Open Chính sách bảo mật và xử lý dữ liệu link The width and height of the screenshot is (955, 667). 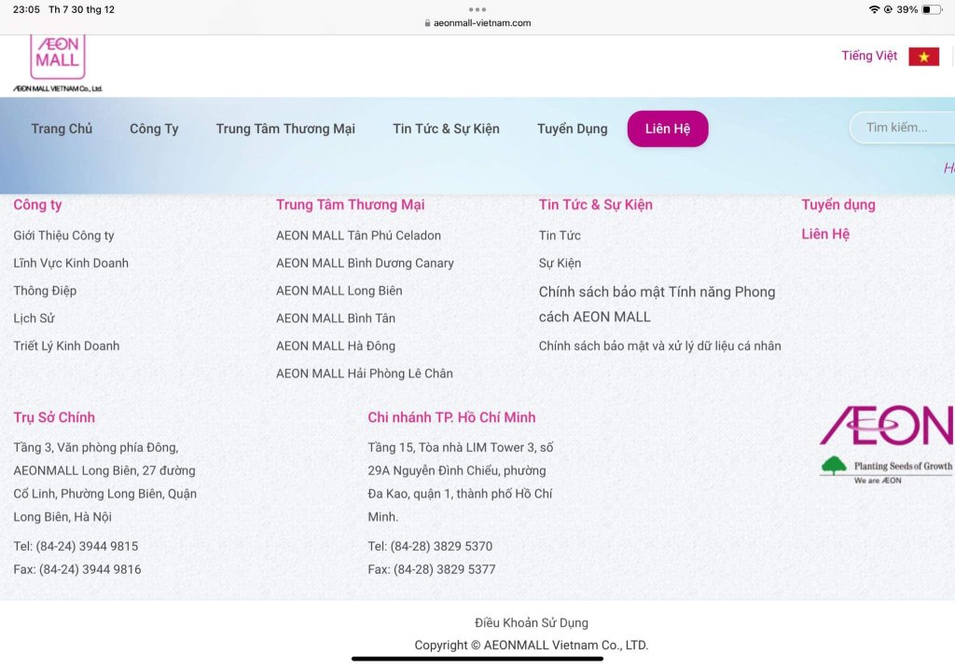(x=659, y=346)
